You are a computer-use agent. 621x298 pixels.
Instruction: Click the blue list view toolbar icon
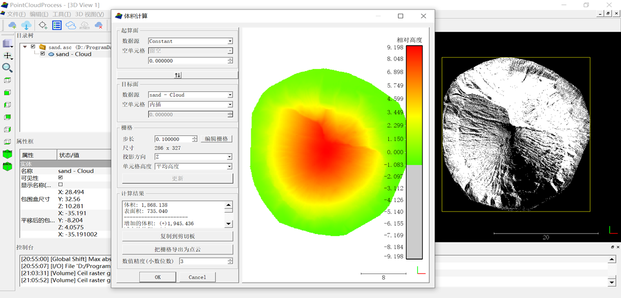point(57,25)
